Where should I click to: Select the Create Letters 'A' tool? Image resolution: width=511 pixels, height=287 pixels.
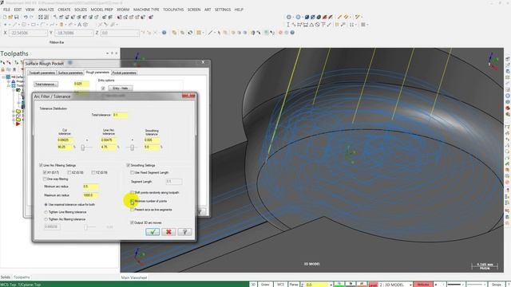(x=79, y=25)
